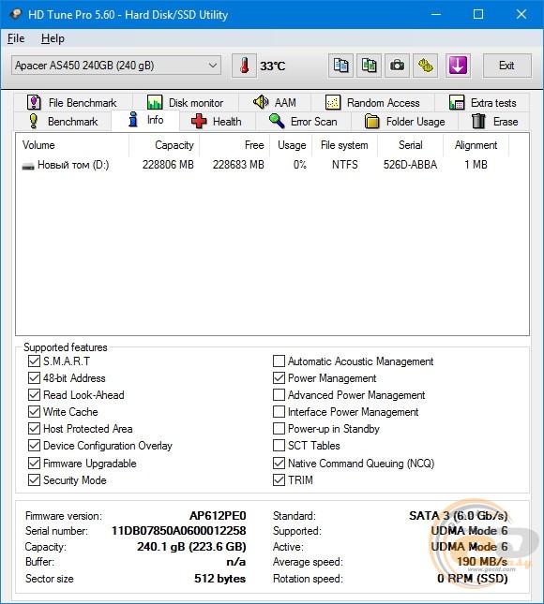
Task: Click the firmware version value AP612PE0
Action: tap(218, 516)
